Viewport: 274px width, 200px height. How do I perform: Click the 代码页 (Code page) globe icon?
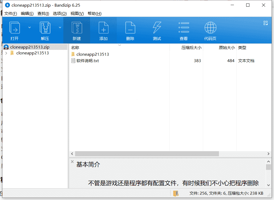tap(210, 27)
